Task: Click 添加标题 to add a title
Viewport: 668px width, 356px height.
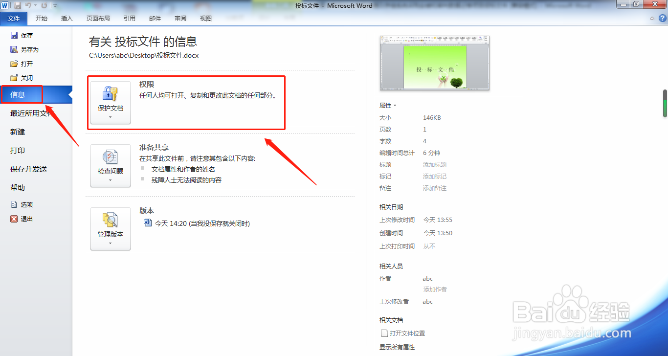Action: tap(435, 164)
